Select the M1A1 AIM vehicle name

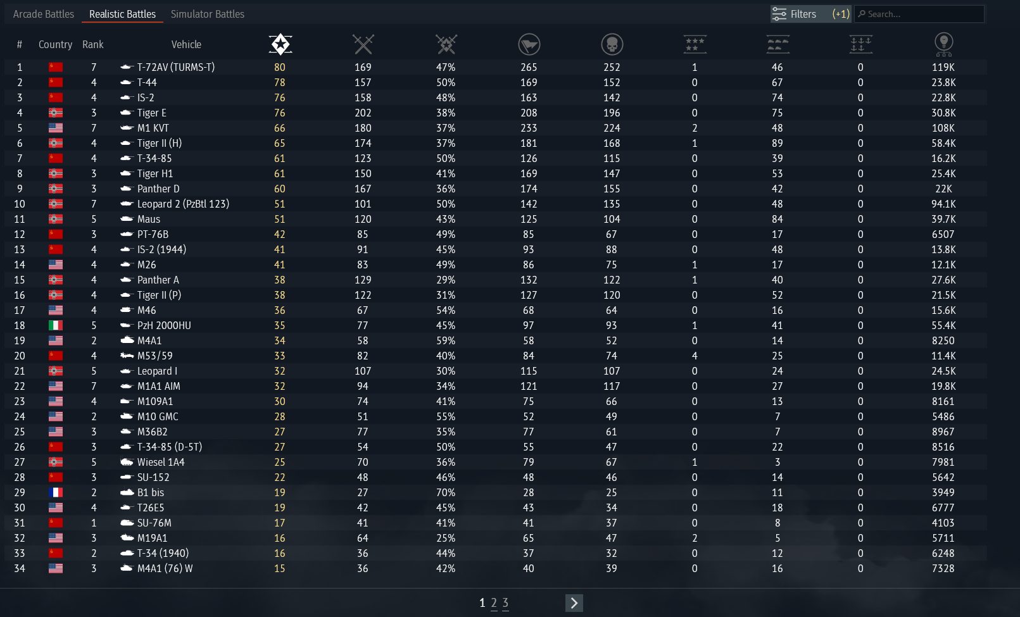pos(159,386)
